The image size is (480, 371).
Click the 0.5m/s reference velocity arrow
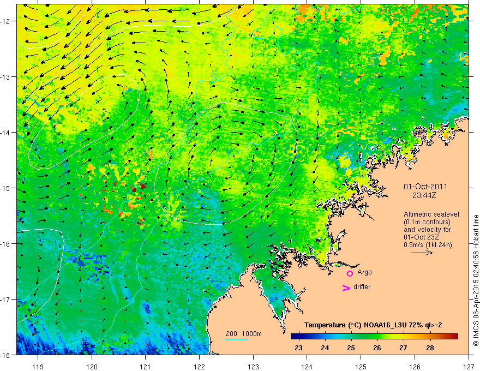(x=422, y=253)
